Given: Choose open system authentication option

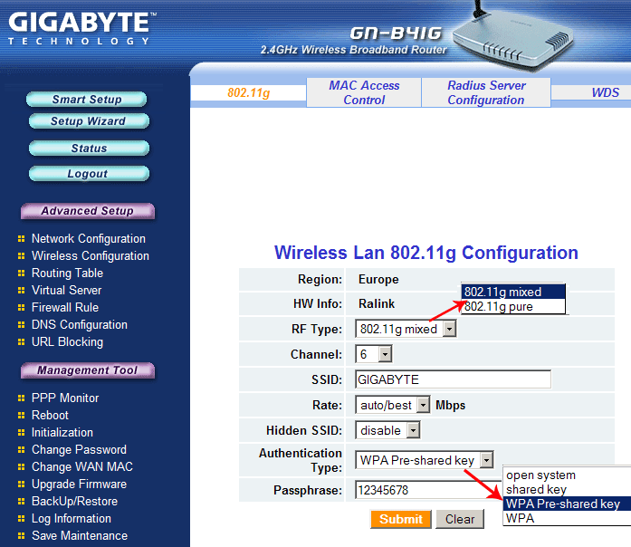Looking at the screenshot, I should [x=568, y=475].
